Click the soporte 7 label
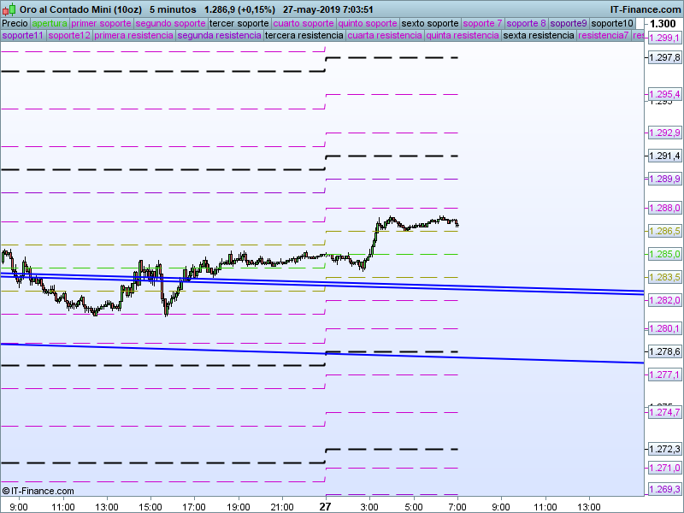The height and width of the screenshot is (513, 684). coord(482,23)
